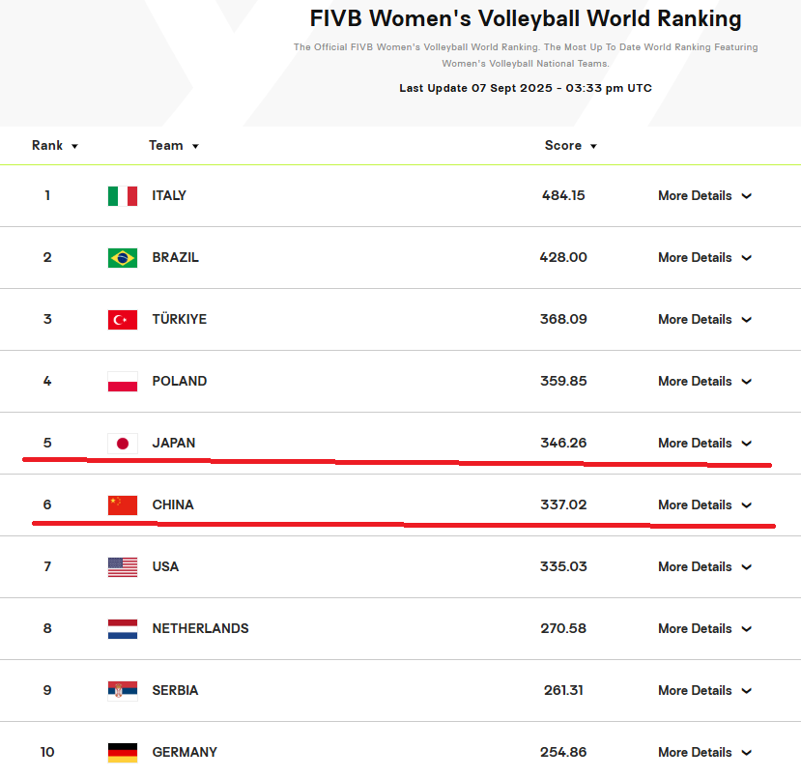Click the China flag icon
Viewport: 801px width, 778px height.
(123, 505)
